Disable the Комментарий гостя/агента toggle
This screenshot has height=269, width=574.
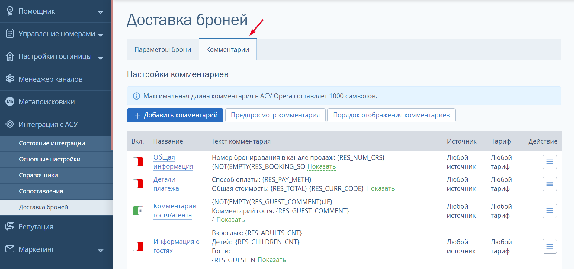[138, 211]
